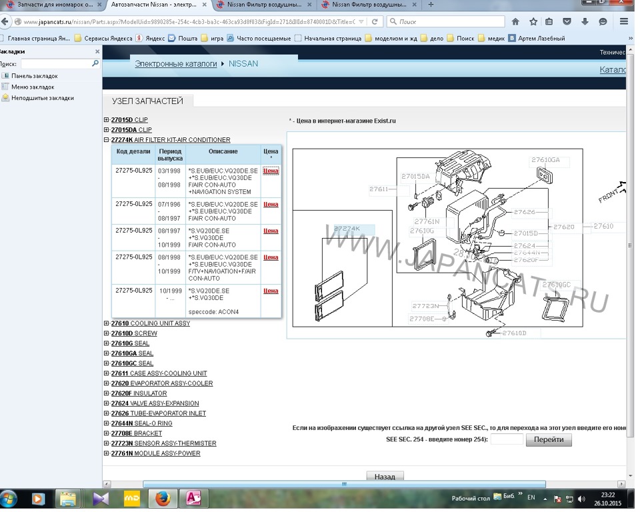Open 27624 VALVE ASSY-EXPANSION link
This screenshot has width=640, height=512.
pyautogui.click(x=155, y=403)
